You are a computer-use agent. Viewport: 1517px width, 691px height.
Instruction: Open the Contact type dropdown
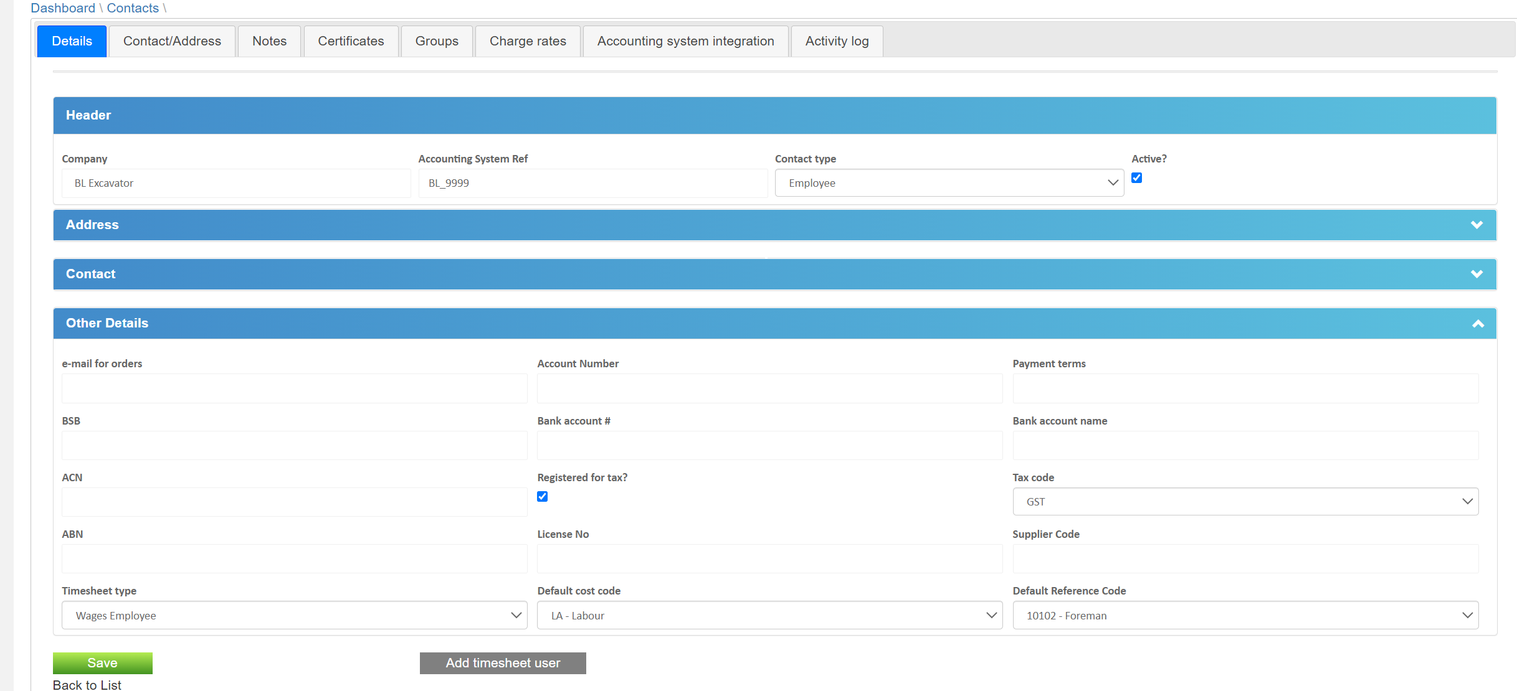click(x=949, y=183)
